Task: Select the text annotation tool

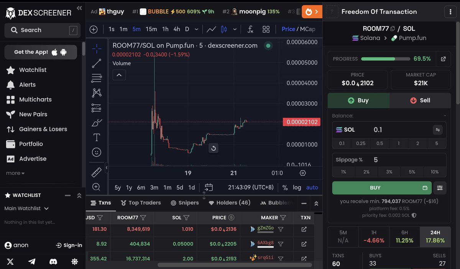Action: tap(97, 137)
